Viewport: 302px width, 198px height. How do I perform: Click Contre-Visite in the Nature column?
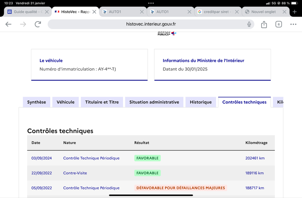pos(75,173)
